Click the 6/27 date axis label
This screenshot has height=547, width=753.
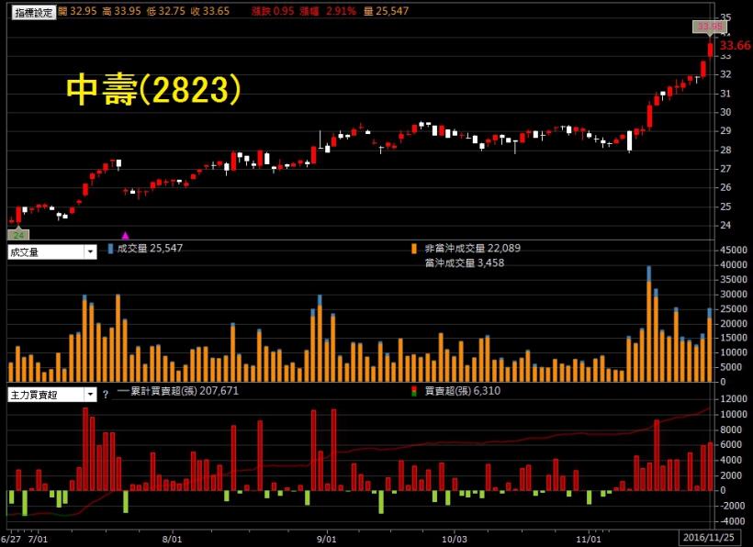click(x=11, y=539)
